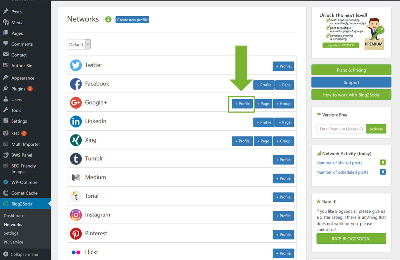The width and height of the screenshot is (400, 260).
Task: Click the shared posts count badge 9
Action: click(x=383, y=162)
